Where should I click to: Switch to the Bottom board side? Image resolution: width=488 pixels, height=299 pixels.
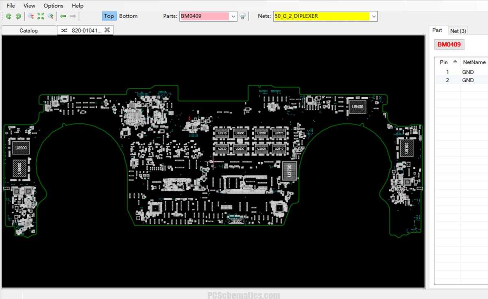click(x=128, y=16)
